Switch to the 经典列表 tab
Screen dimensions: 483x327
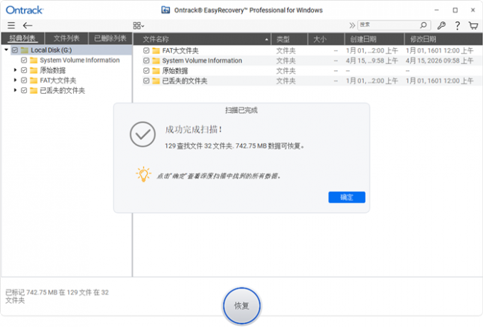point(23,38)
